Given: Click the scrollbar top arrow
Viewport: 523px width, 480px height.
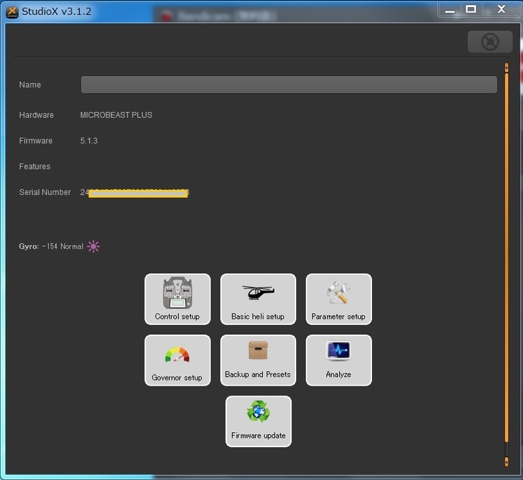Looking at the screenshot, I should tap(506, 67).
